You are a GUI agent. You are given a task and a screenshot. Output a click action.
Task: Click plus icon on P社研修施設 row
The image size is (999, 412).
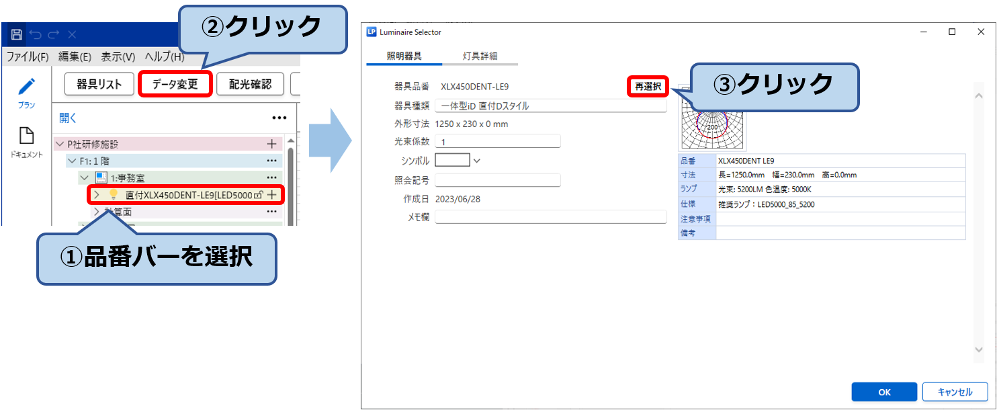[271, 144]
